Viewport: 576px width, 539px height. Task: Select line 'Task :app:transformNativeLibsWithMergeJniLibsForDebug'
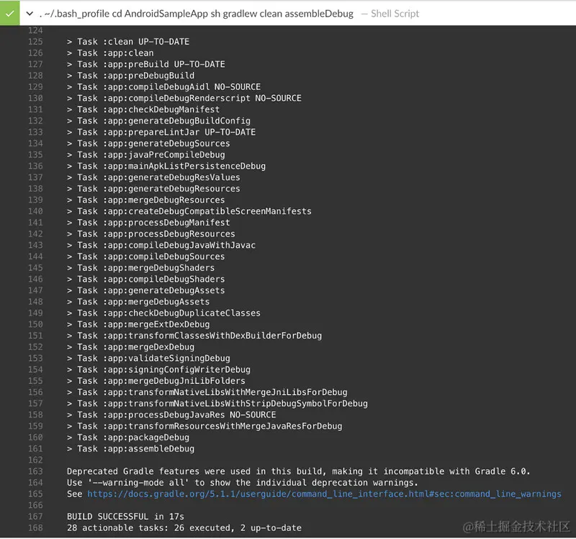pos(207,392)
